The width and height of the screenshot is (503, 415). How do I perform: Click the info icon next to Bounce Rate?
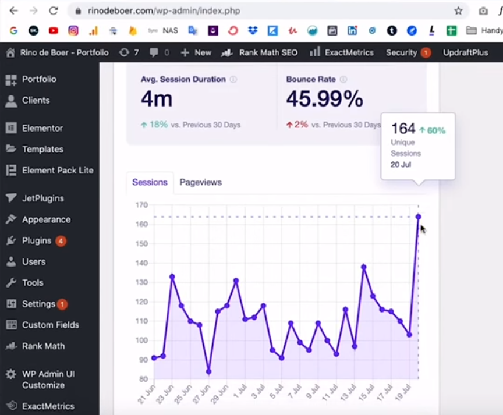tap(343, 80)
